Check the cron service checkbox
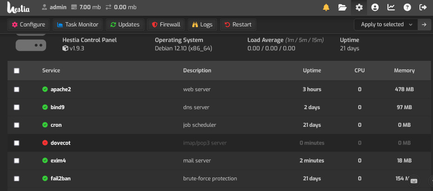 pyautogui.click(x=17, y=125)
